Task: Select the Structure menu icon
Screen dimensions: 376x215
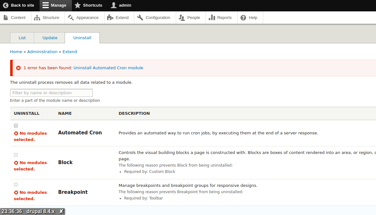Action: (x=37, y=18)
